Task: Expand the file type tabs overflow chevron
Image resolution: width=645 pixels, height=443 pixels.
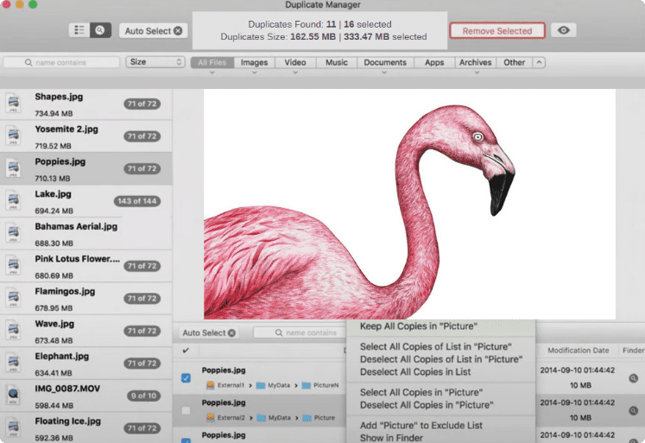Action: point(539,62)
